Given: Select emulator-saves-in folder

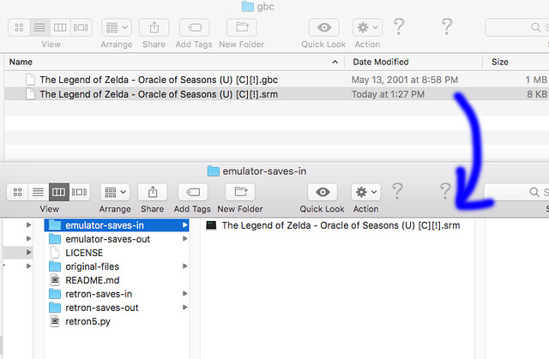Looking at the screenshot, I should tap(117, 225).
